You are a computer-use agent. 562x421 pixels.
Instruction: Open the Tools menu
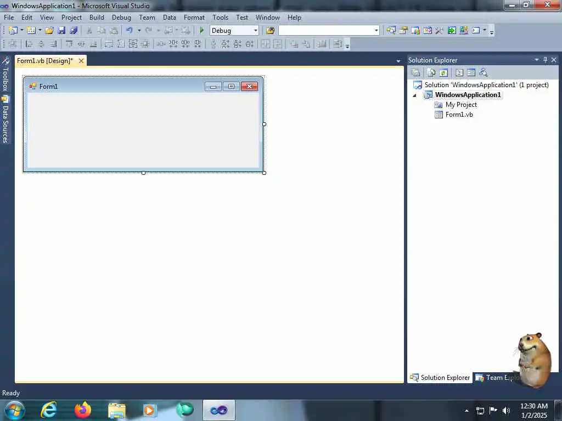pyautogui.click(x=221, y=18)
